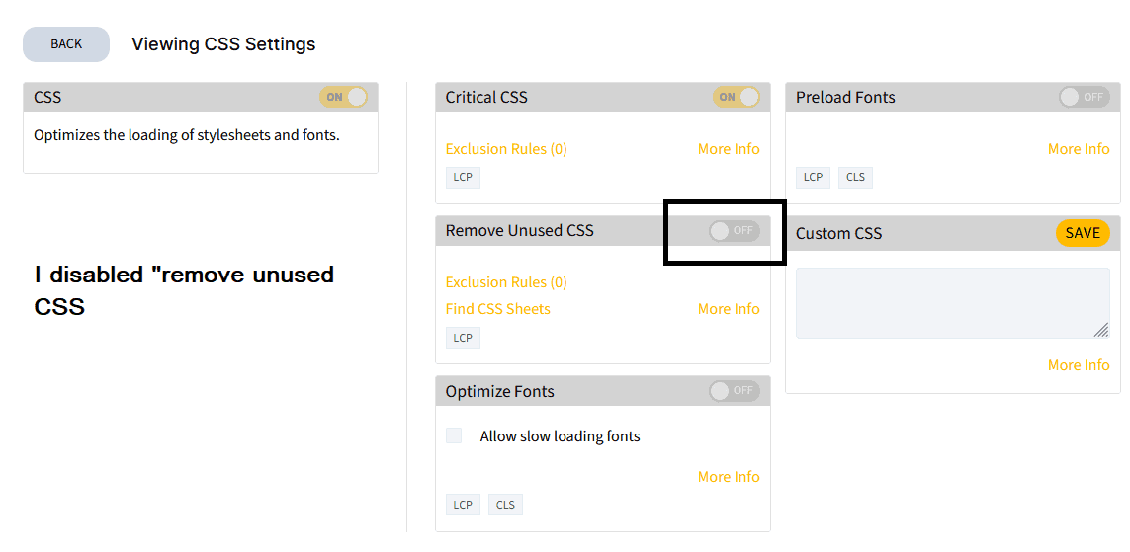Image resolution: width=1130 pixels, height=552 pixels.
Task: Open More Info for Remove Unused CSS
Action: [729, 309]
